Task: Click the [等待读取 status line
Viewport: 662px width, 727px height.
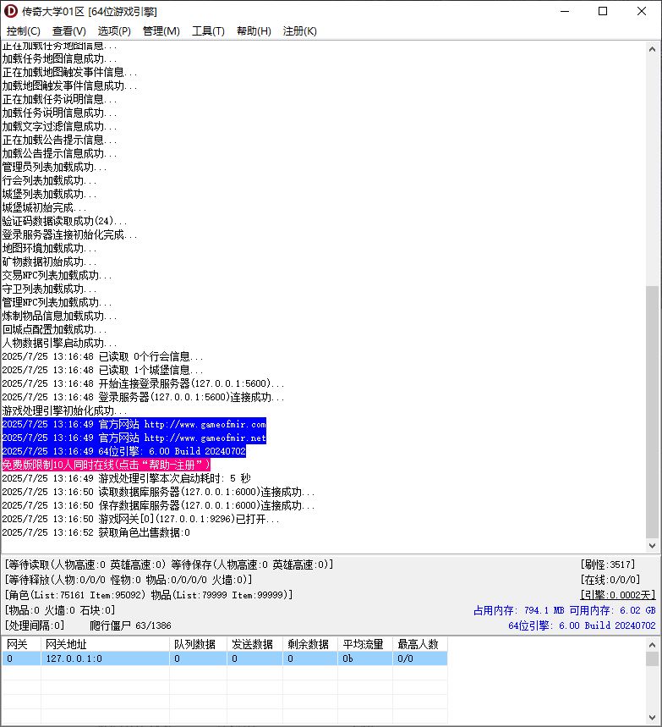Action: [169, 565]
